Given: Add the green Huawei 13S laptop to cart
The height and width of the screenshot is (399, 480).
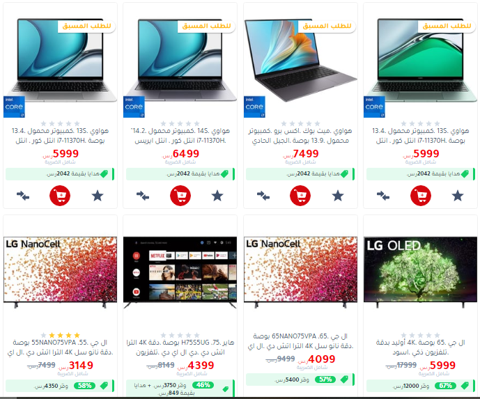Looking at the screenshot, I should (x=421, y=196).
